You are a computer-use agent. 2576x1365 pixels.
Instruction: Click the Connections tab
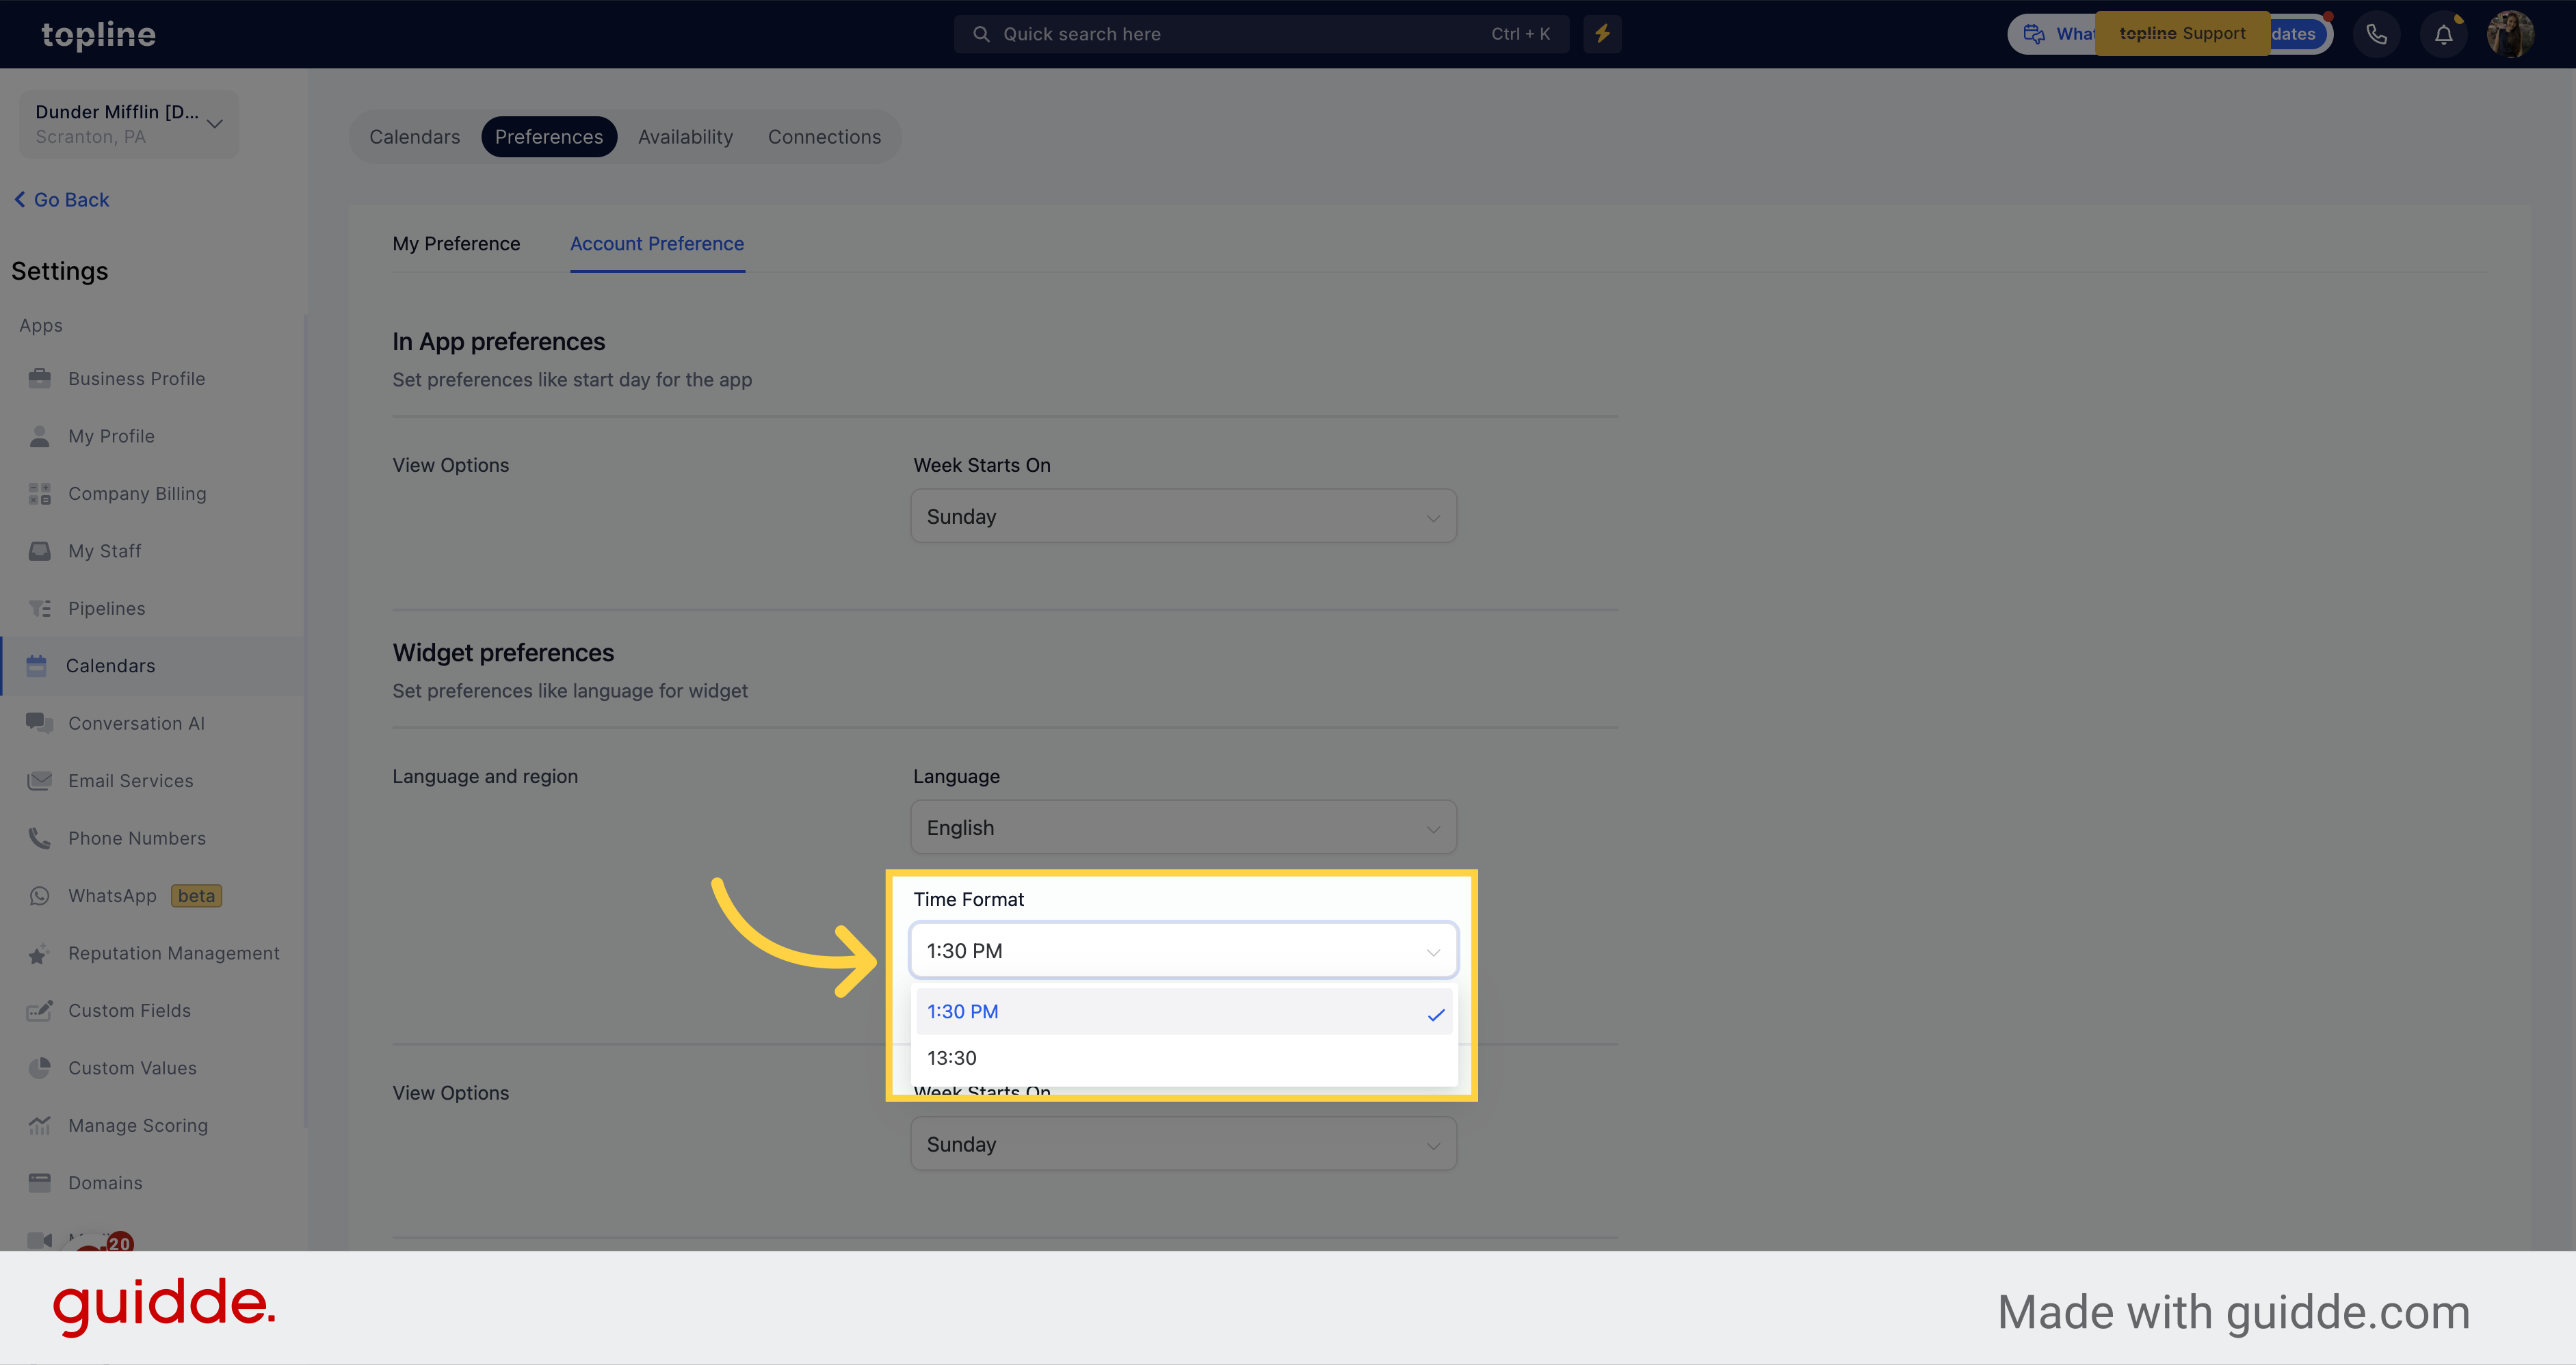(825, 136)
